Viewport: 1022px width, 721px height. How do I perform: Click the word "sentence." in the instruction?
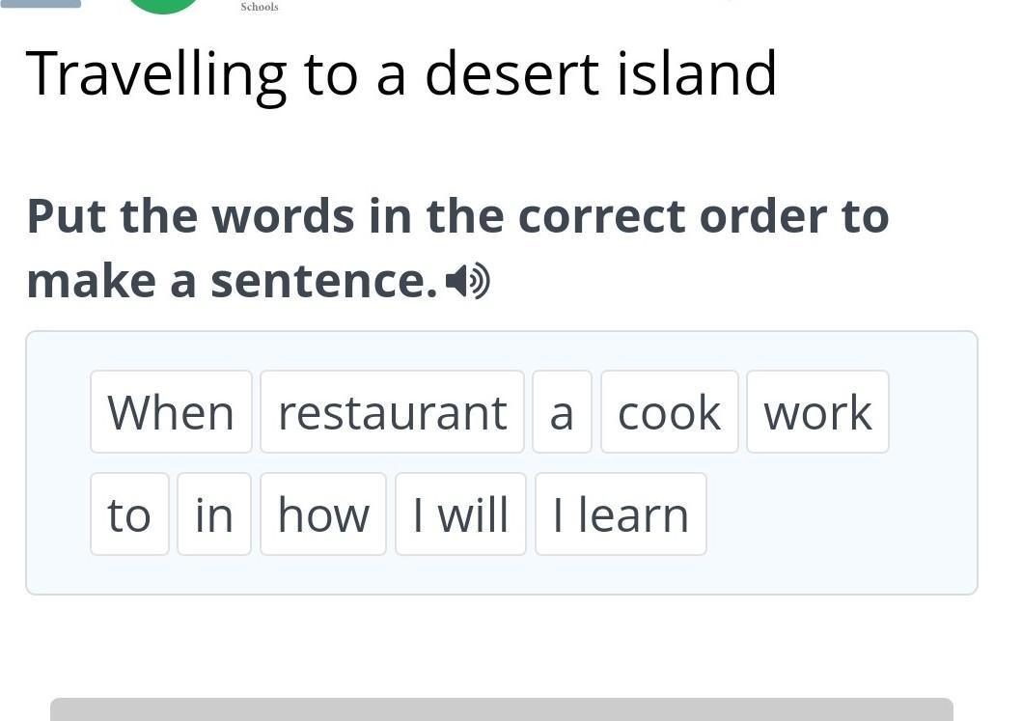pyautogui.click(x=324, y=282)
